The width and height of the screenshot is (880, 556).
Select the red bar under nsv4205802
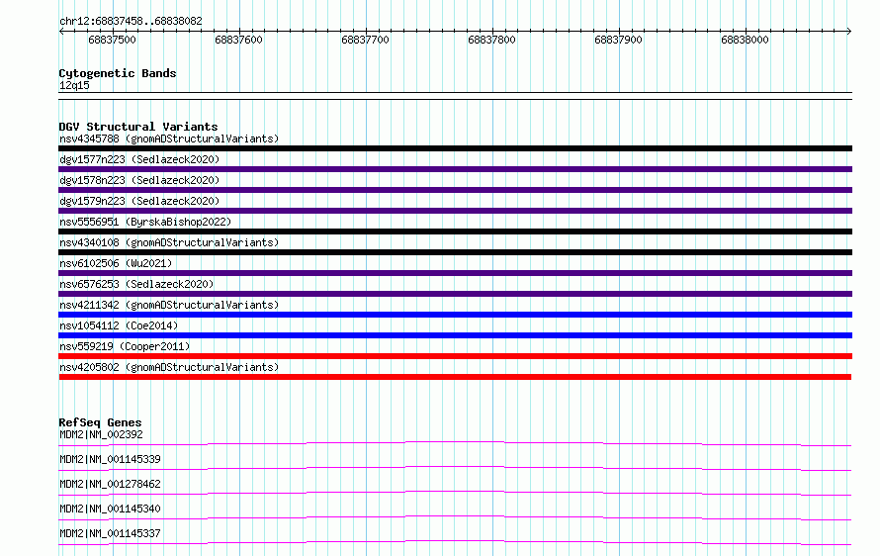tap(455, 377)
